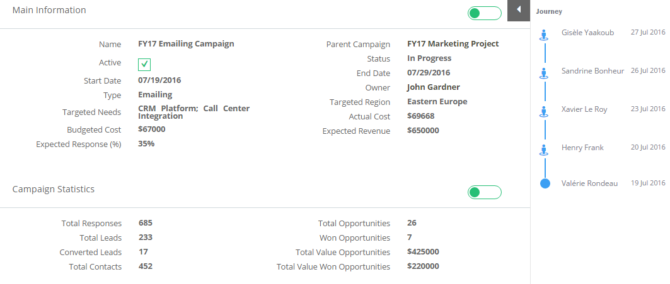
Task: Select the Sandrine Bonheur journey entry
Action: click(x=592, y=70)
